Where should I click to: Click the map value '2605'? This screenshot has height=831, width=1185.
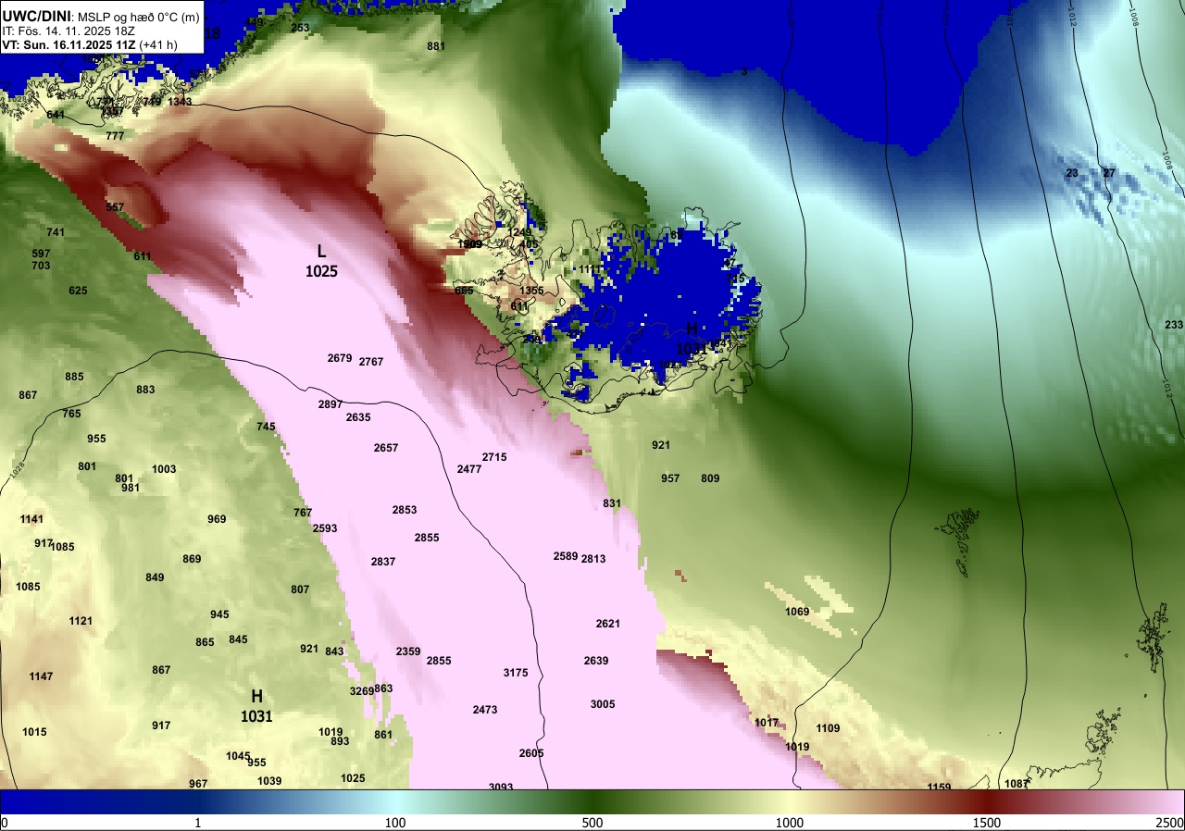[531, 753]
